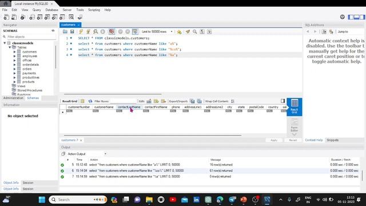This screenshot has height=206, width=366.
Task: Create new function toolbar icon
Action: (x=62, y=17)
